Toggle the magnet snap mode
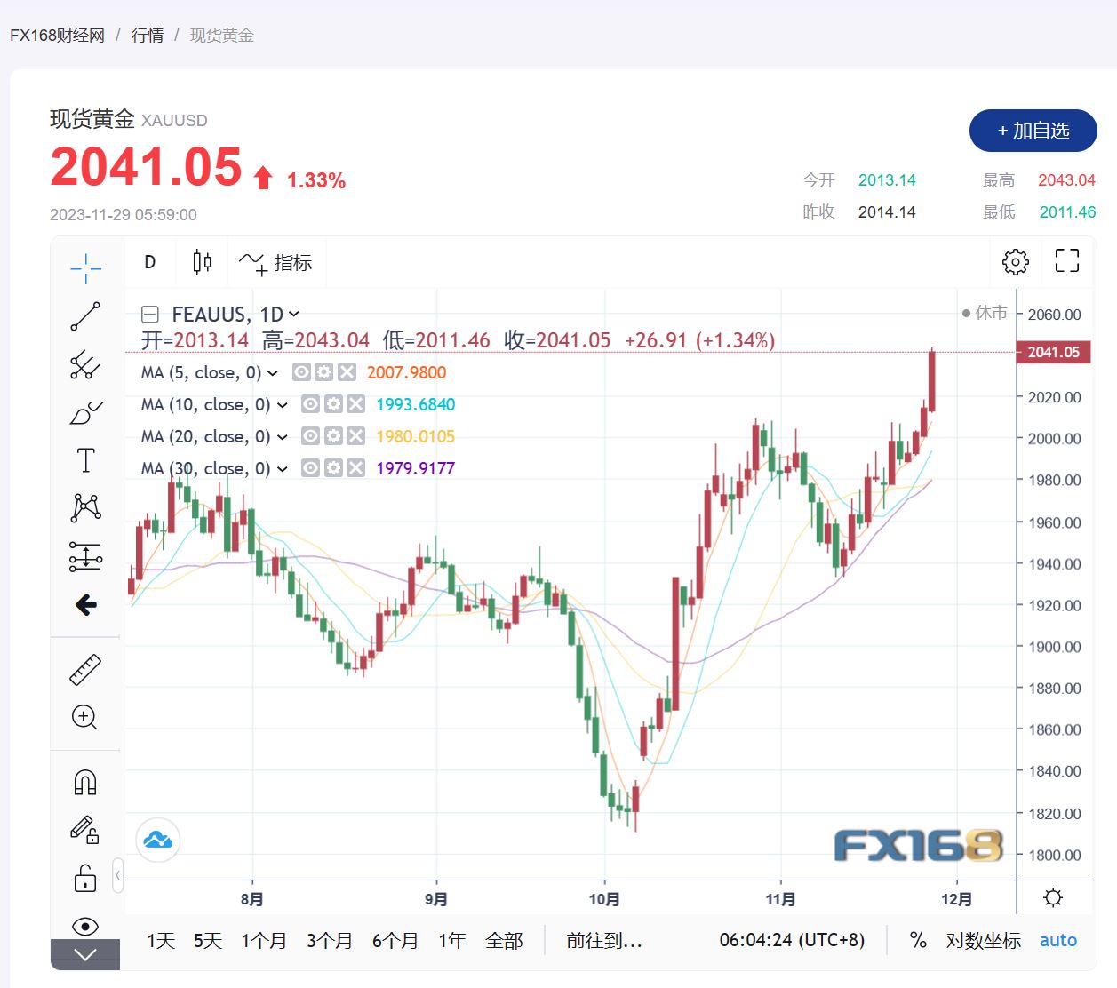 coord(85,783)
